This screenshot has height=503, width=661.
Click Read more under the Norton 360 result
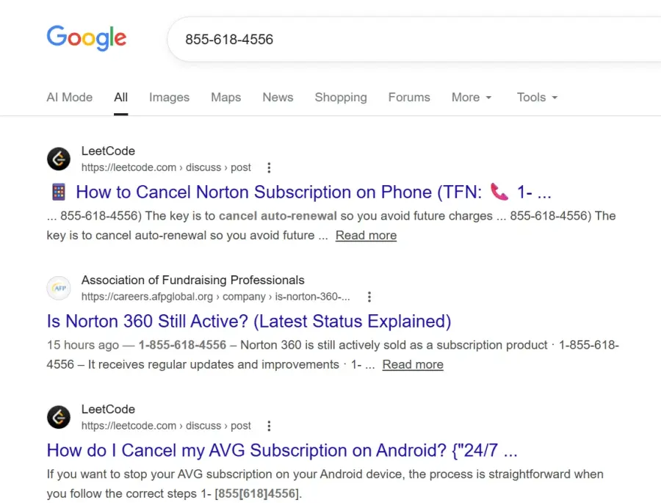click(413, 364)
